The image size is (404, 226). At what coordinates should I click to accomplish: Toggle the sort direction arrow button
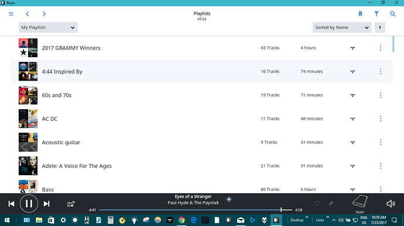click(380, 27)
